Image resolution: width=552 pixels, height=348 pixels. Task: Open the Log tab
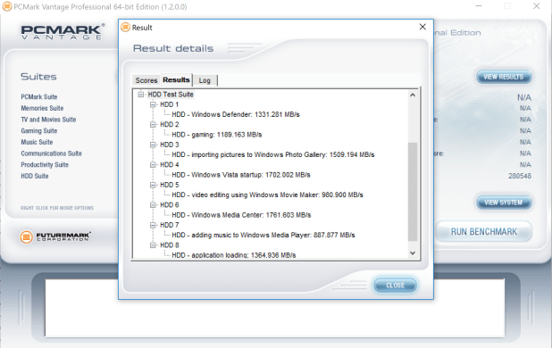tap(205, 80)
